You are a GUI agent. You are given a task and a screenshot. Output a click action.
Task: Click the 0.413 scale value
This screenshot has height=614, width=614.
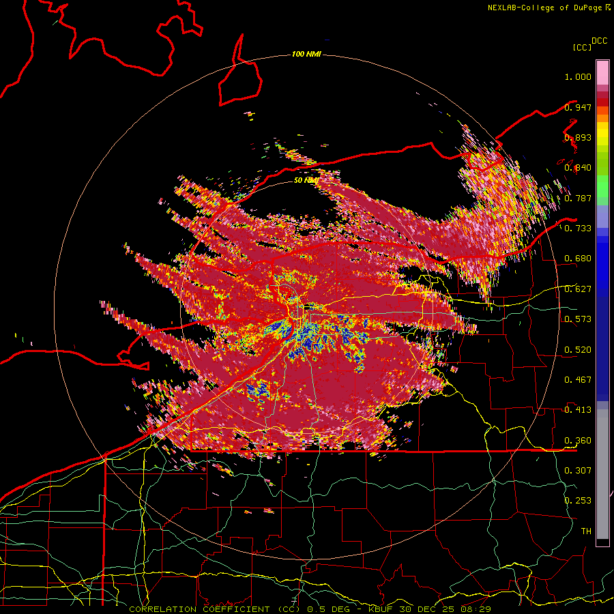pyautogui.click(x=578, y=410)
